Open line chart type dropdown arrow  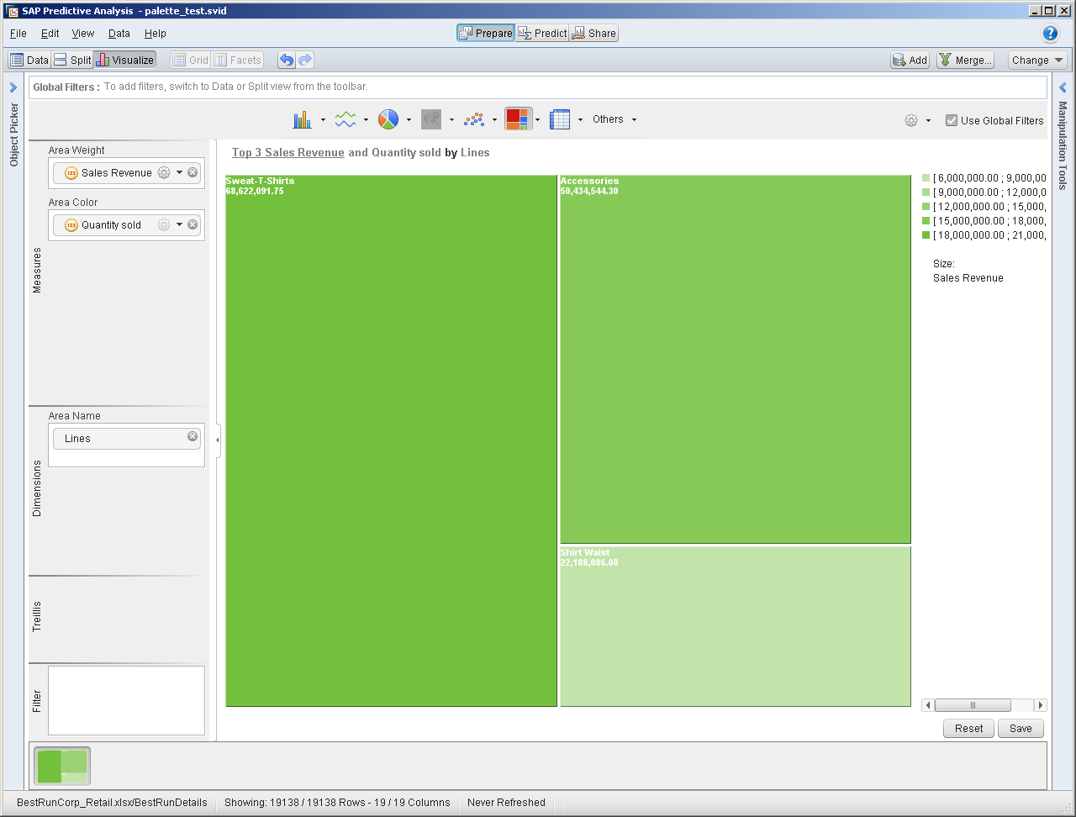click(366, 120)
